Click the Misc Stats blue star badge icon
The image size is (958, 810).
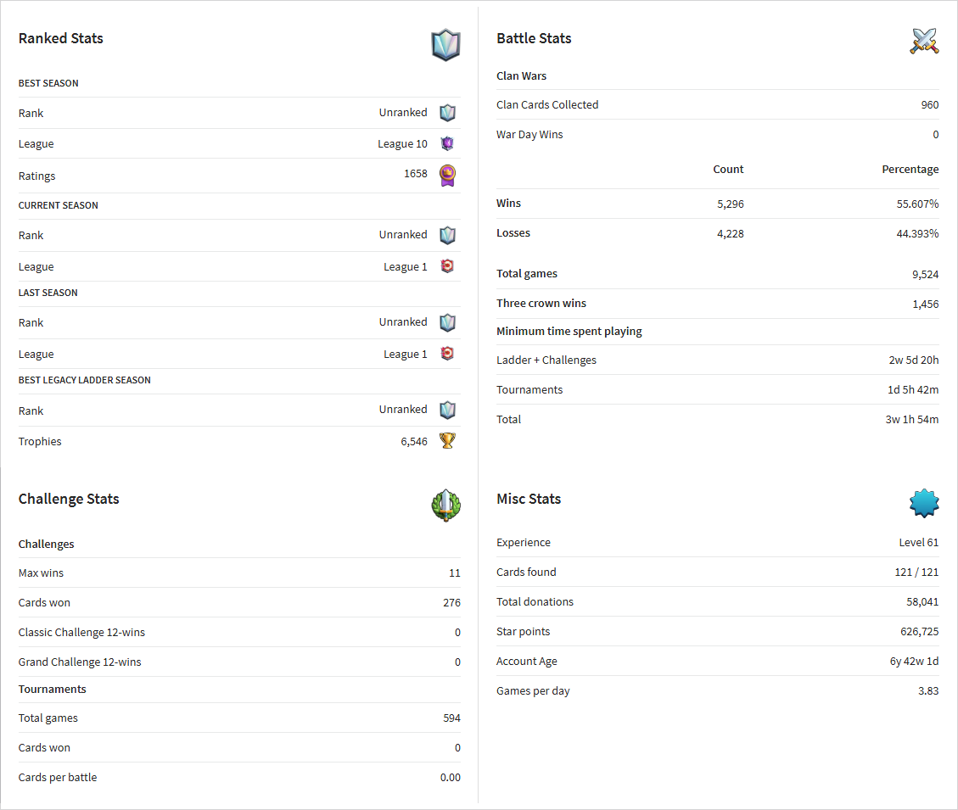click(924, 503)
